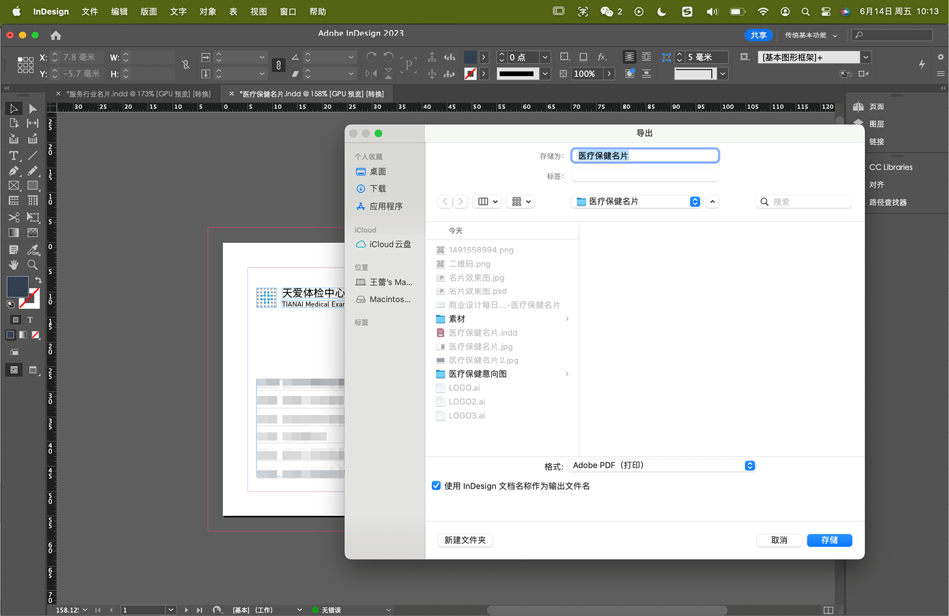
Task: Select the Hand tool
Action: 13,265
